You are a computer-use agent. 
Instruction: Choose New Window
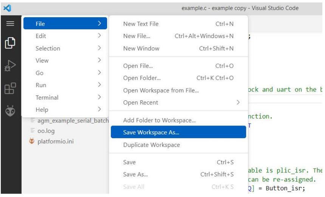[x=178, y=48]
